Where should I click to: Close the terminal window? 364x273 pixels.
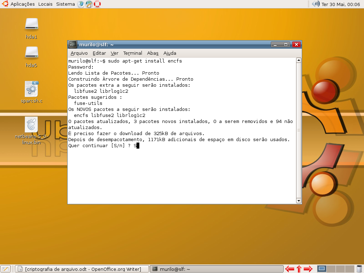click(296, 44)
